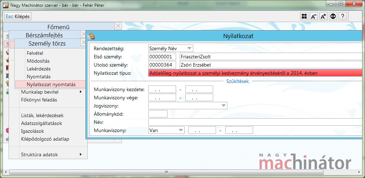Click Munkaviszony kezdete end date field
Screen dimensions: 365x178
[199, 89]
